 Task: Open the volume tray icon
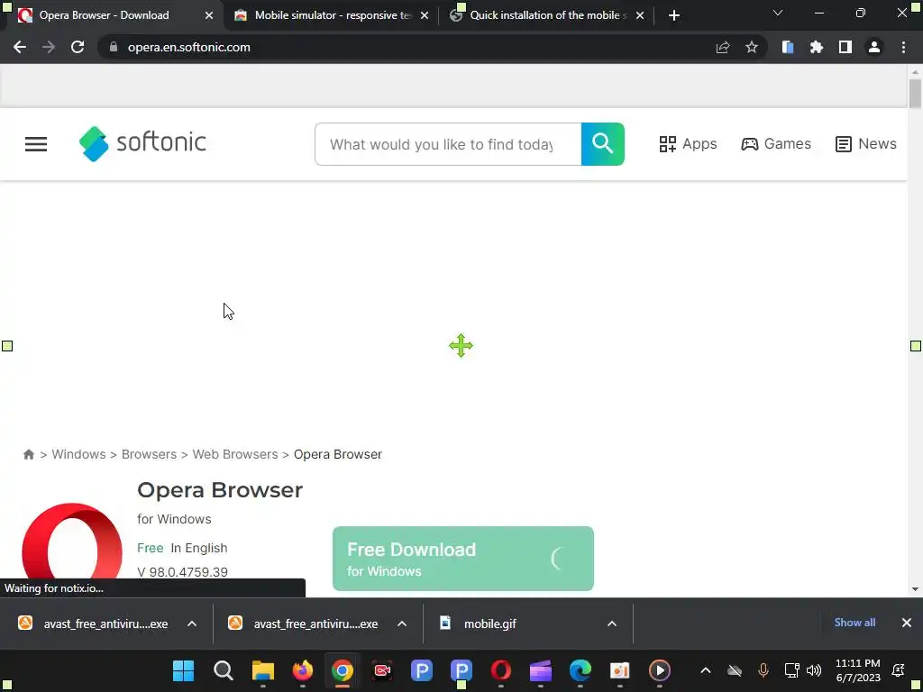click(814, 670)
